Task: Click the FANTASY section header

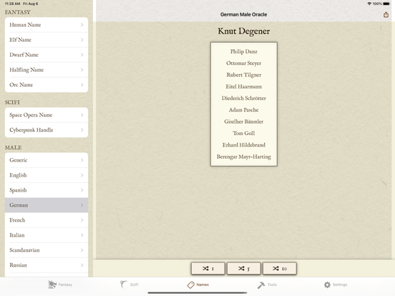Action: point(18,12)
